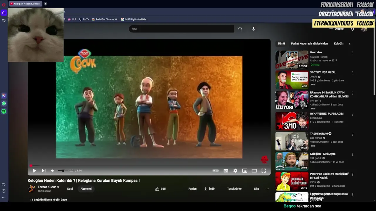Screen dimensions: 376x211
Task: Show more filter chips with the right chevron
Action: pyautogui.click(x=349, y=44)
